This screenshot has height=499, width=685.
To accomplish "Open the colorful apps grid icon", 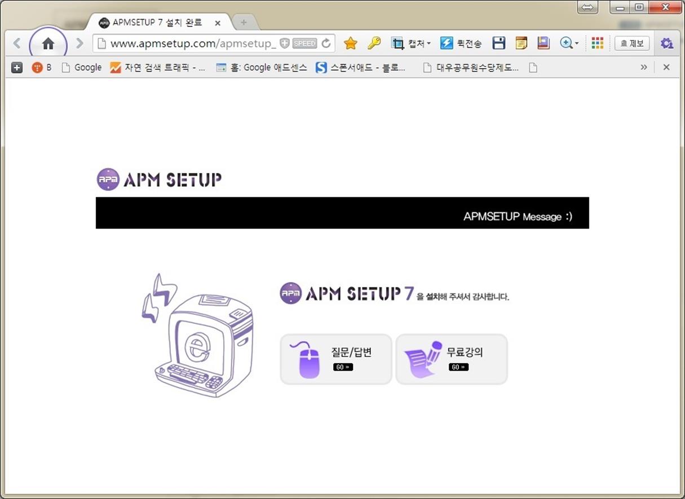I will pyautogui.click(x=598, y=43).
